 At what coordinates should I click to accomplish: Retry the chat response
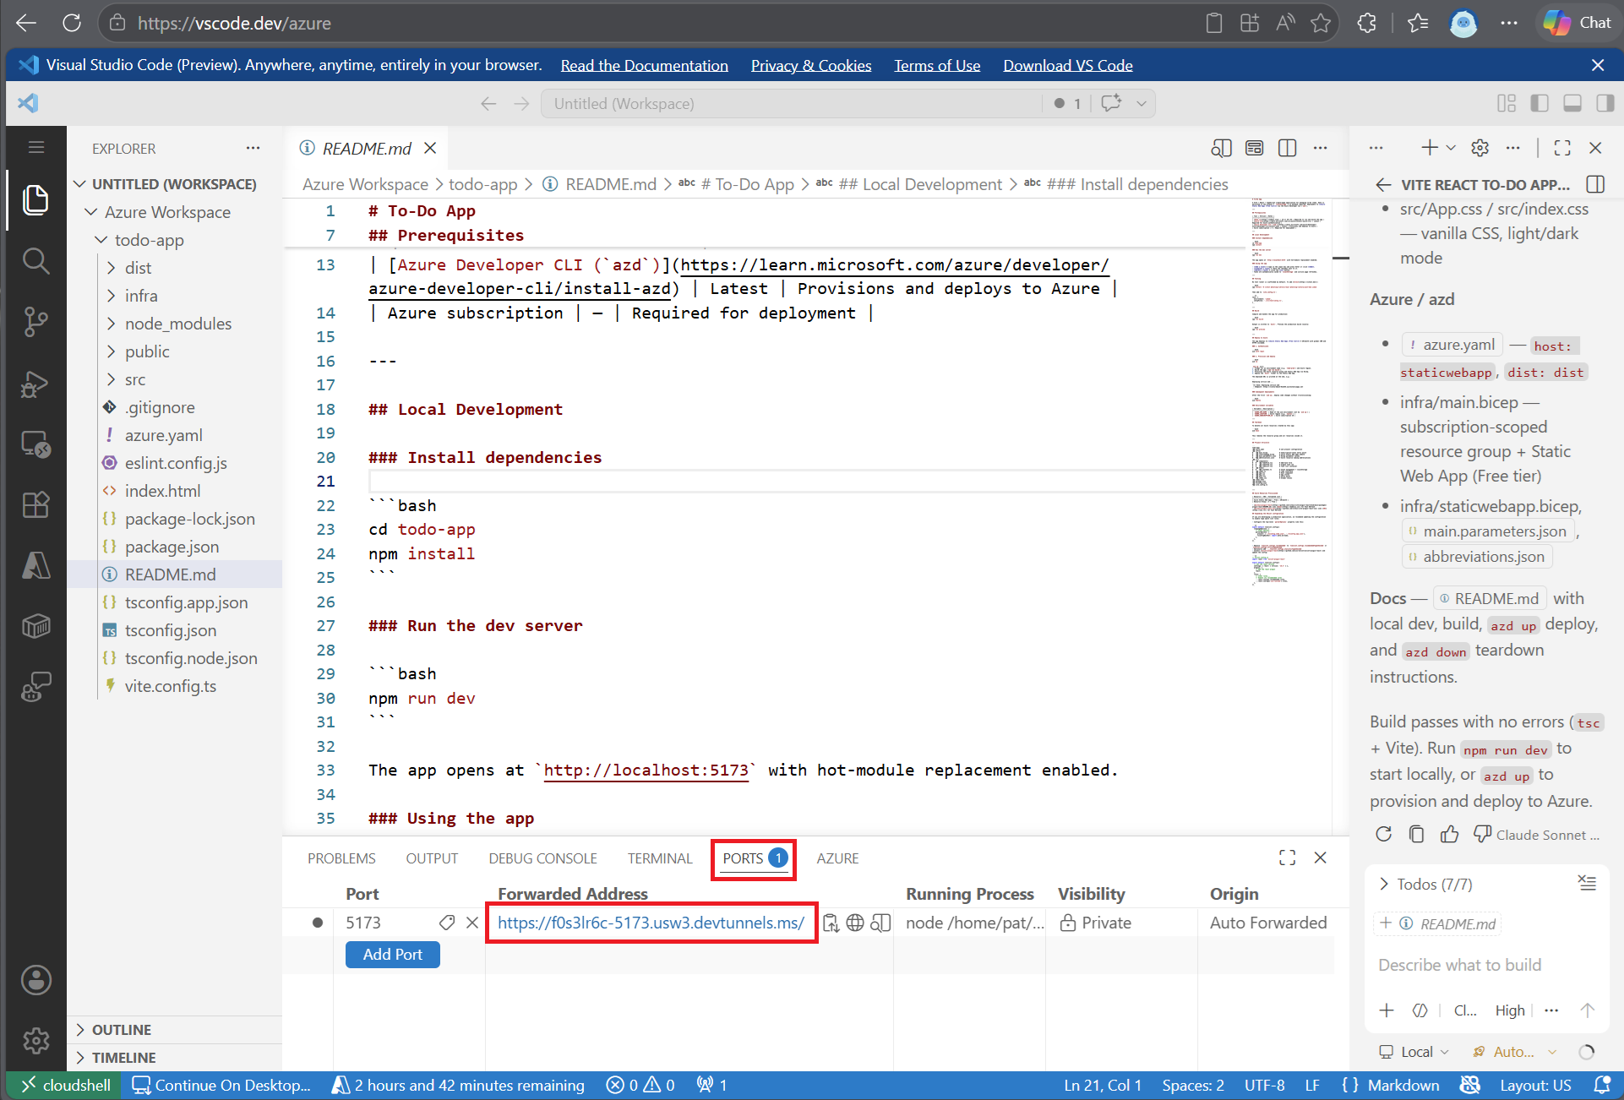1383,834
